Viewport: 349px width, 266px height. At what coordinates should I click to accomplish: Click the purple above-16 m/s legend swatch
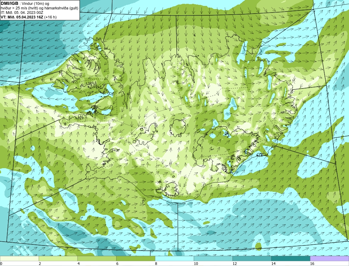coord(329,258)
